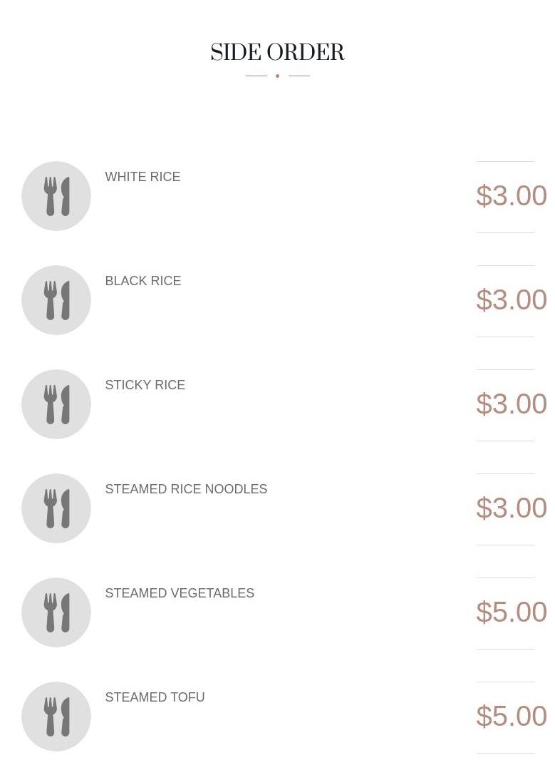Viewport: 555px width, 780px height.
Task: Click the SIDE ORDER section heading
Action: (x=277, y=53)
